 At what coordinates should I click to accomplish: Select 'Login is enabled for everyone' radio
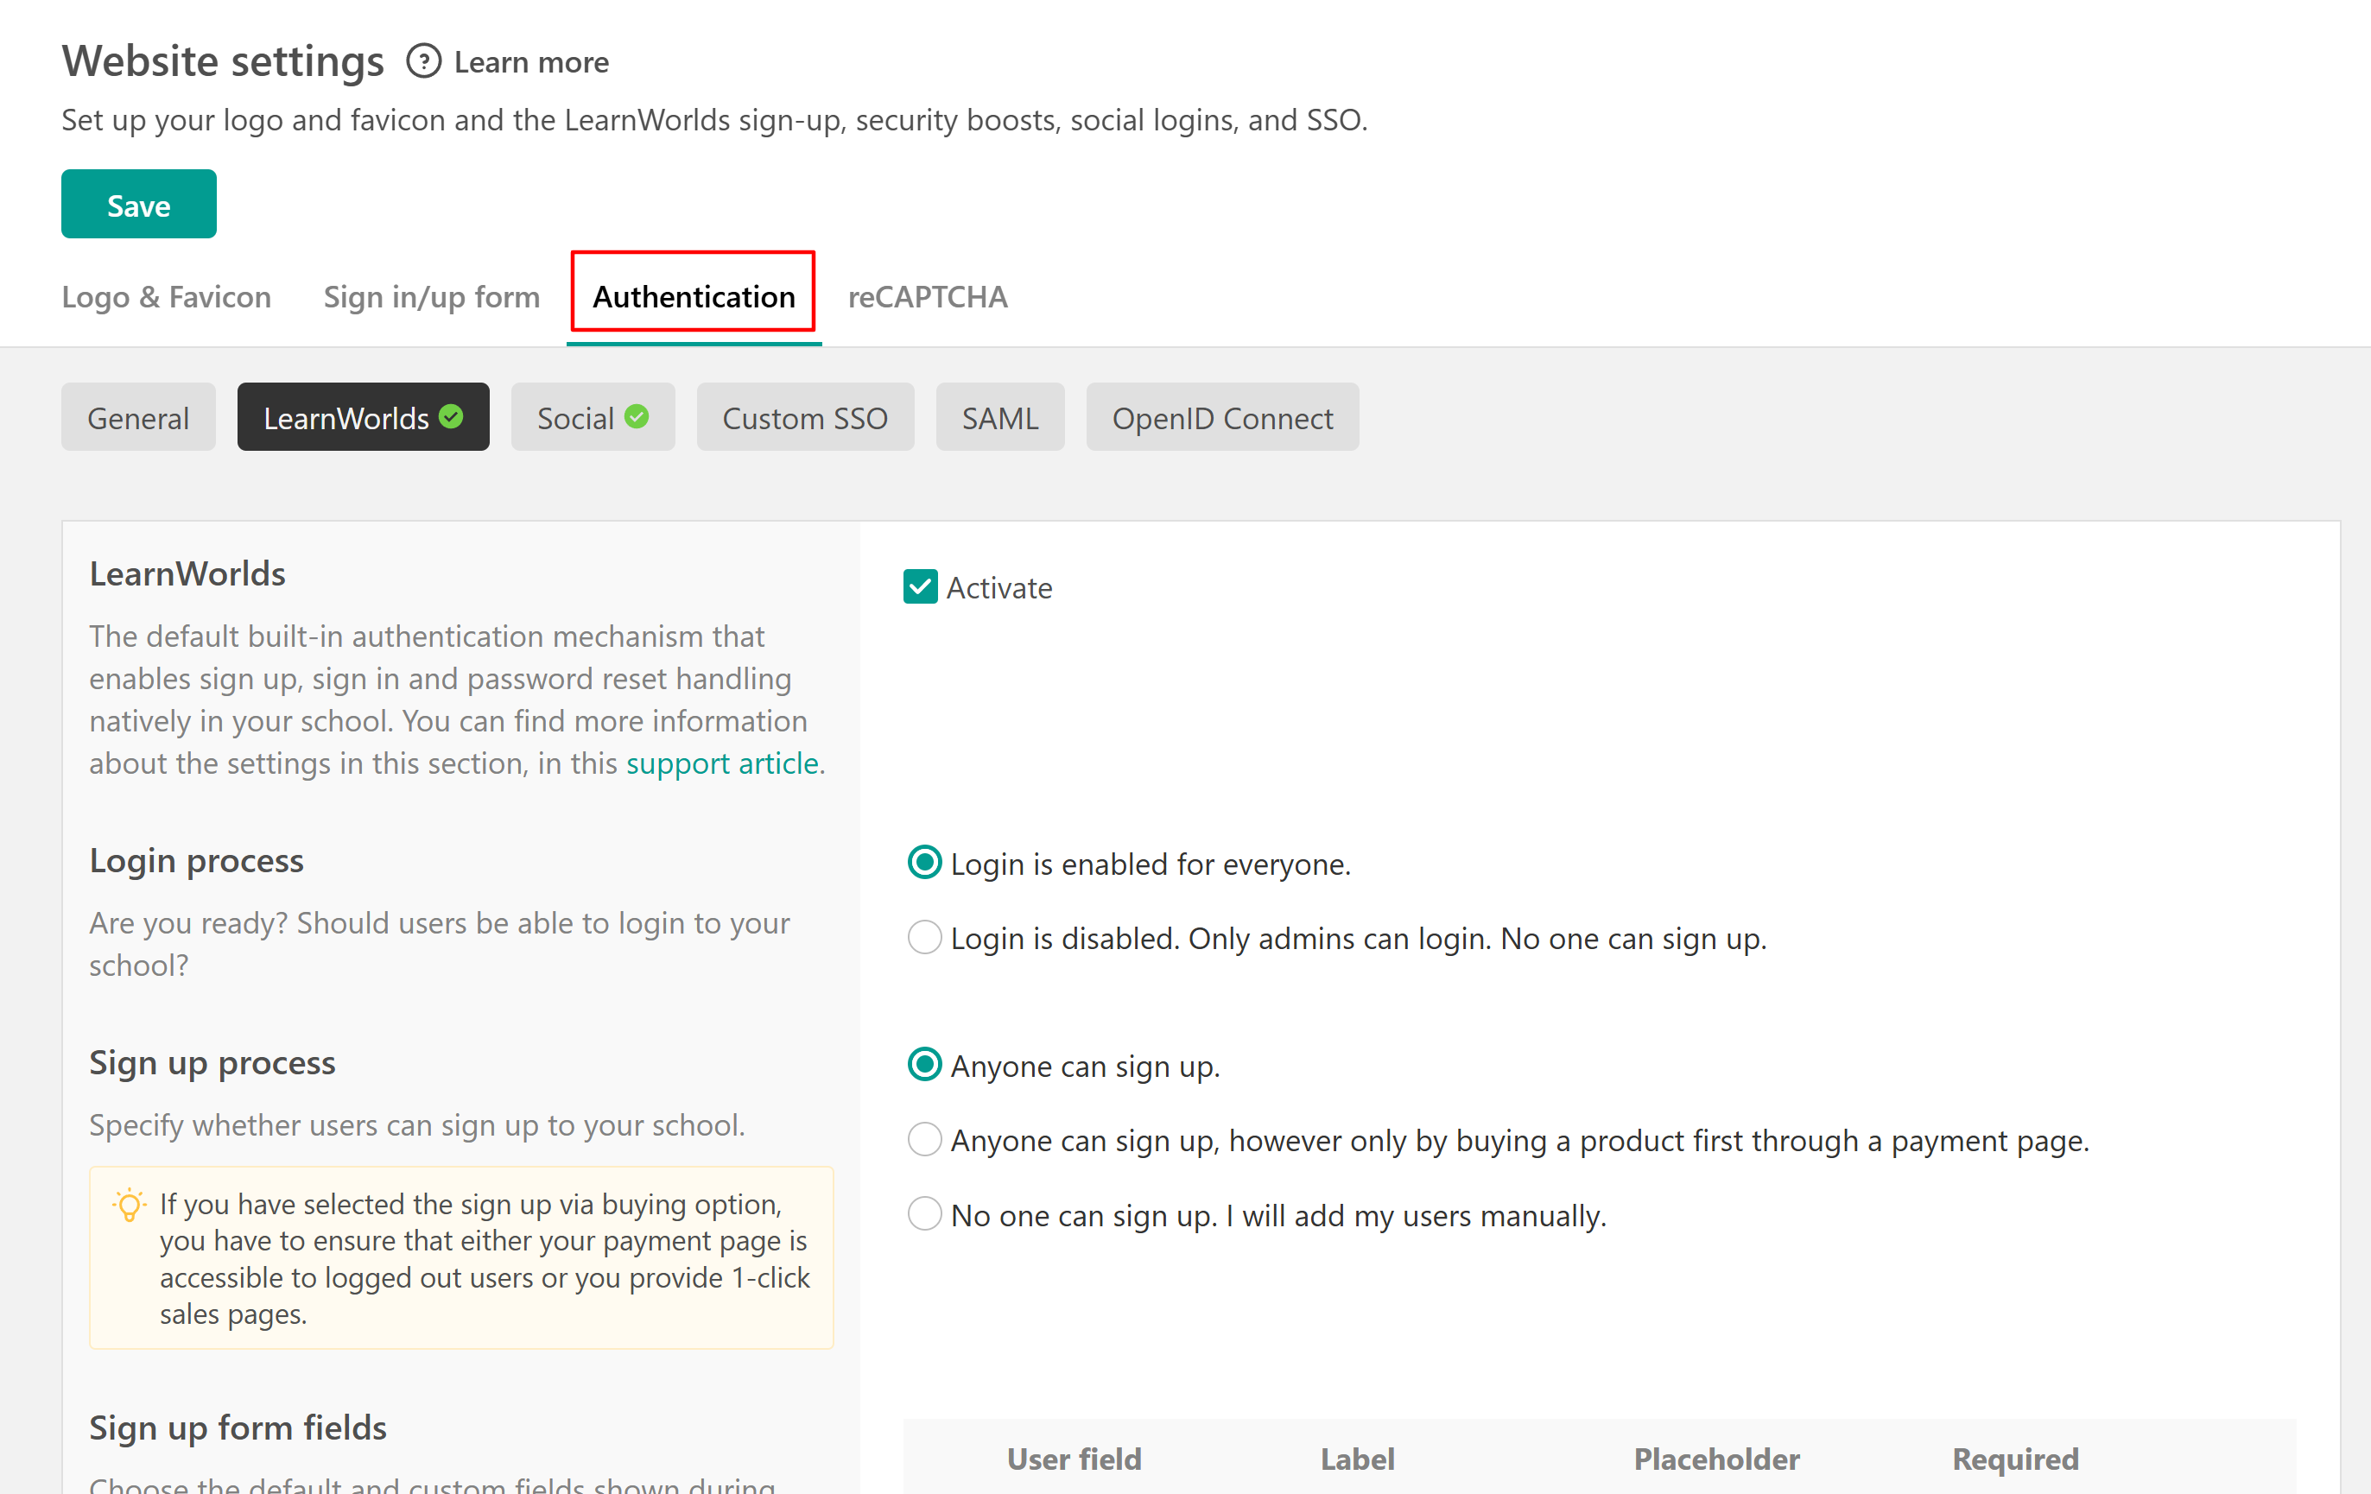pos(923,863)
